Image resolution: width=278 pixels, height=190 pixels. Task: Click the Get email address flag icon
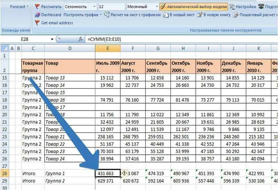pyautogui.click(x=37, y=23)
